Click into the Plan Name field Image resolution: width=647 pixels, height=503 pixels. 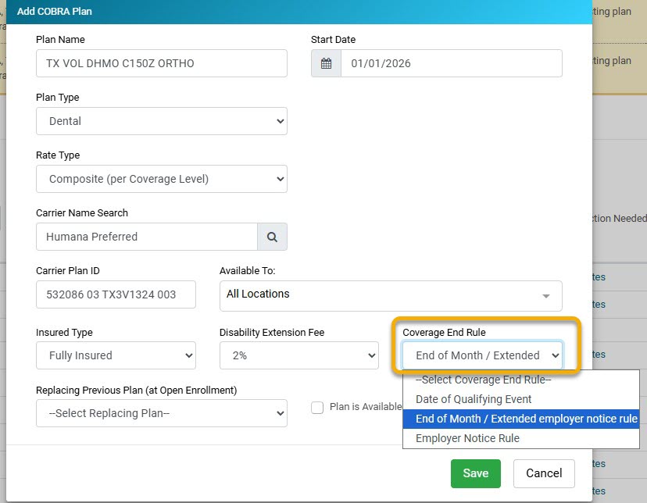click(161, 63)
